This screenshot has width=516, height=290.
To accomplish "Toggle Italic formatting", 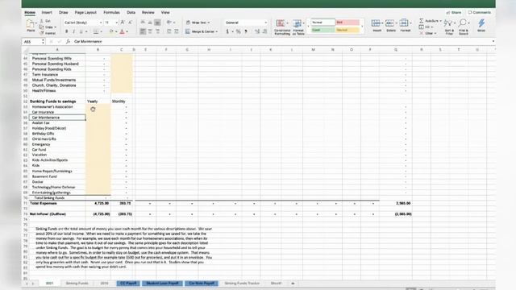I will [73, 31].
